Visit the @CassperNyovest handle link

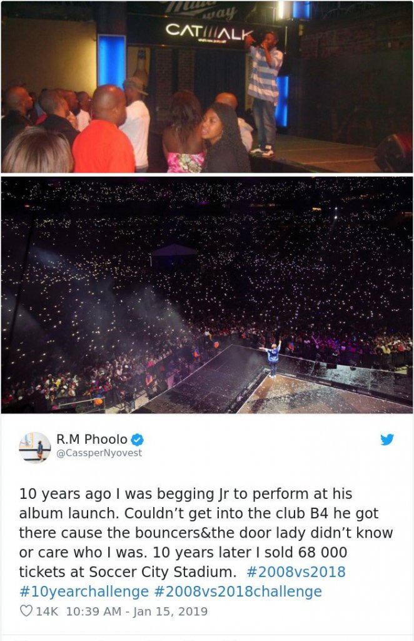(x=99, y=453)
